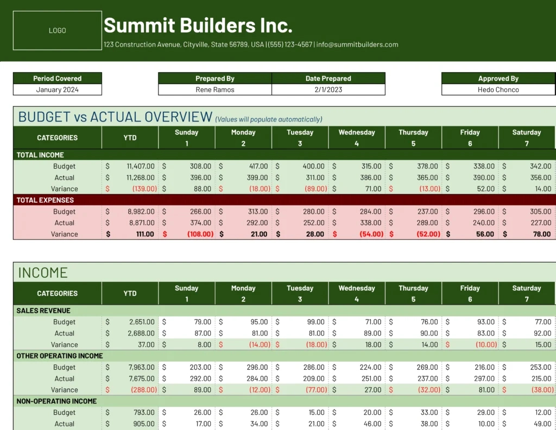Click the Prepared By name Rene Ramos
The height and width of the screenshot is (430, 556).
[x=215, y=89]
